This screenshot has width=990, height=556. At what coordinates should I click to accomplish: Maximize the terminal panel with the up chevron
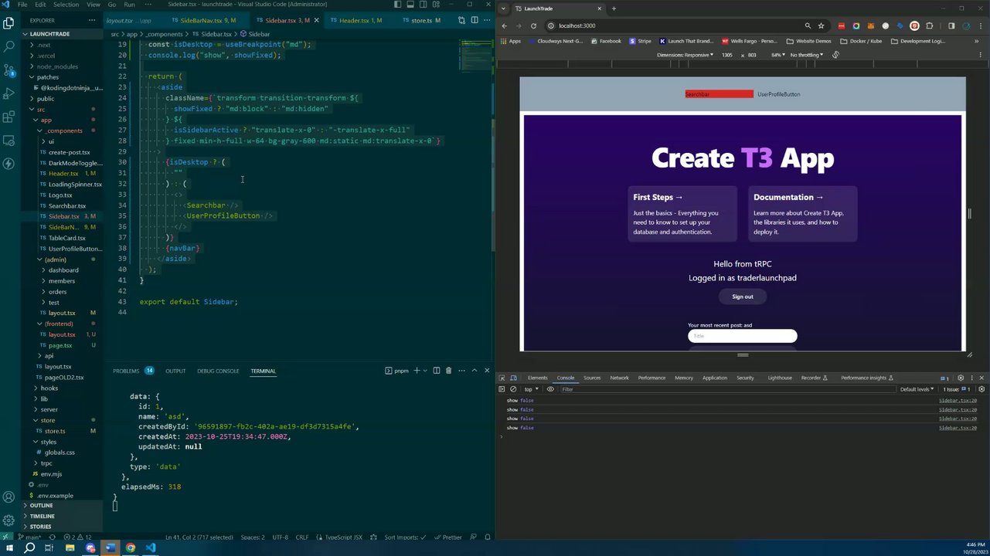pos(475,371)
